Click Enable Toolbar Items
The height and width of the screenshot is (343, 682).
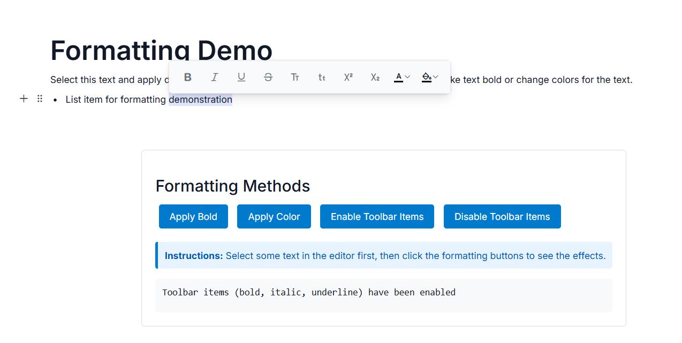(x=377, y=216)
